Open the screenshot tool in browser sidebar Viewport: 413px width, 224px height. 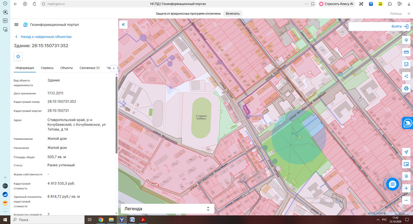pyautogui.click(x=5, y=29)
